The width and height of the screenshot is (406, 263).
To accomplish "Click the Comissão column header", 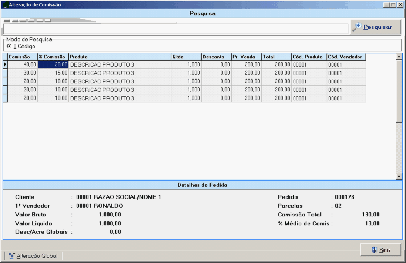I will [22, 57].
